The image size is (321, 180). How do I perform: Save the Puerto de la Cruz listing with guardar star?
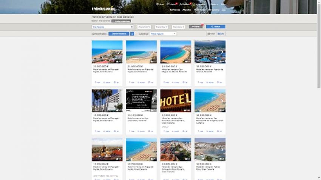pos(210,82)
